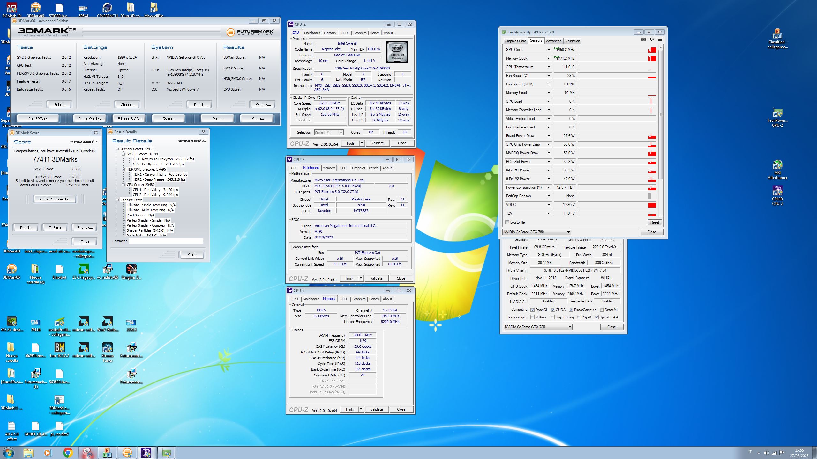Click Windows Start orb
817x459 pixels.
[x=9, y=453]
